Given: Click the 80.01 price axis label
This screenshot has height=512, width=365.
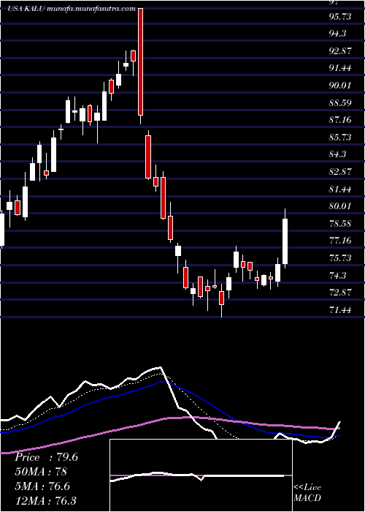Looking at the screenshot, I should click(x=340, y=206).
